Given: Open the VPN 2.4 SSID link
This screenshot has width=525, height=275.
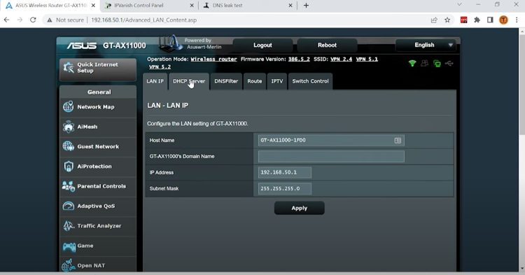Looking at the screenshot, I should [341, 59].
